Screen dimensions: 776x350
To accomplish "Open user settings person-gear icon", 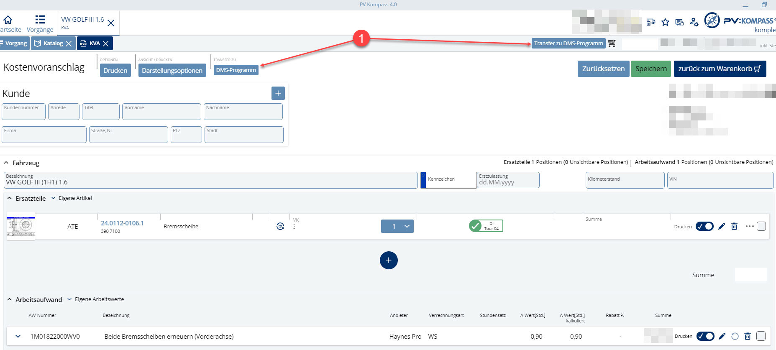I will (x=694, y=22).
